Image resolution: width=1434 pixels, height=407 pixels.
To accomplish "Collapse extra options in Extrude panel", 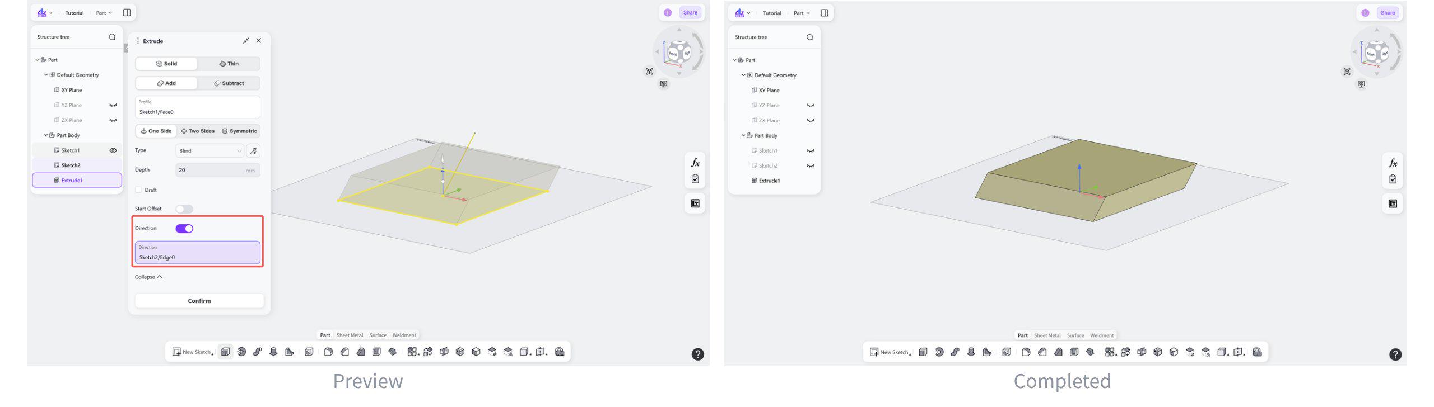I will point(148,277).
